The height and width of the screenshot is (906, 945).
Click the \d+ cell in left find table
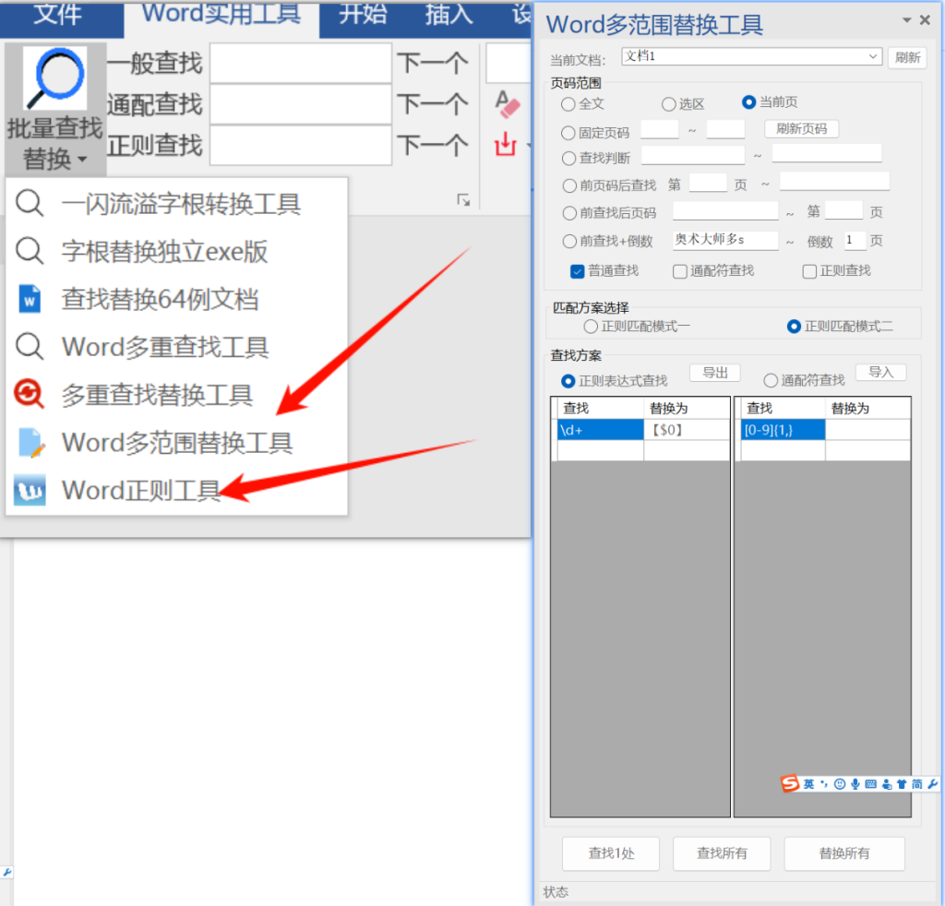600,430
